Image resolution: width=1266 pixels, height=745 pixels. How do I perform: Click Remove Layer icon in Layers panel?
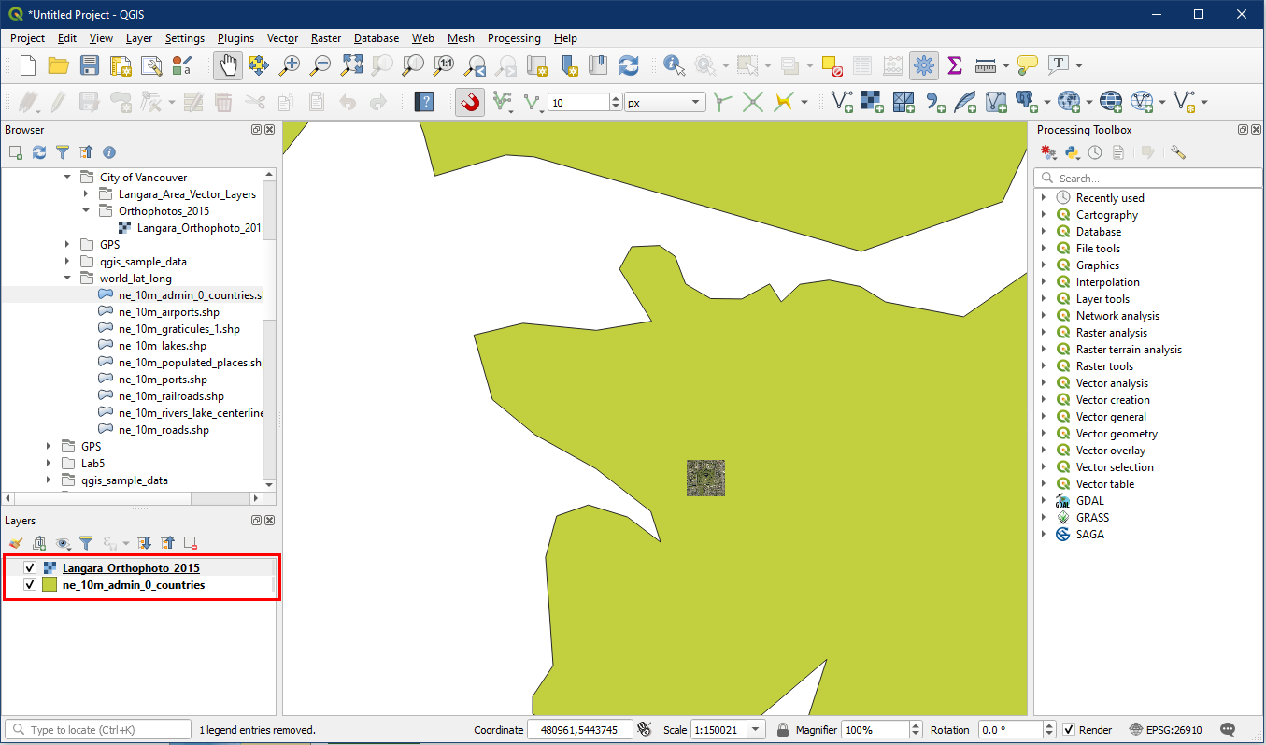(190, 542)
